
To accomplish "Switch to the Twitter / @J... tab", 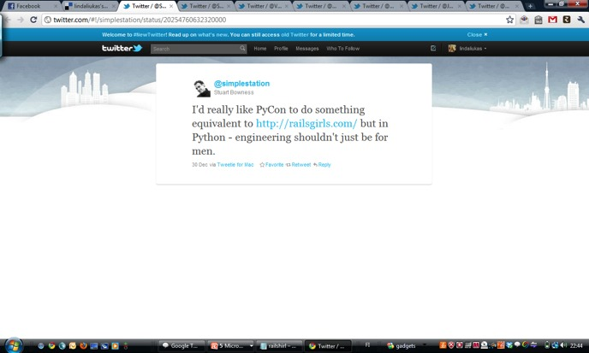I will [436, 6].
